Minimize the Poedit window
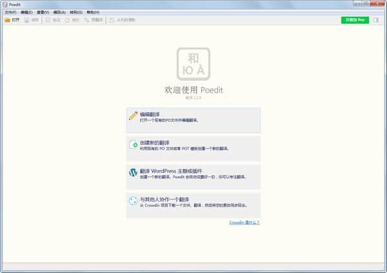This screenshot has height=273, width=387. (x=357, y=3)
